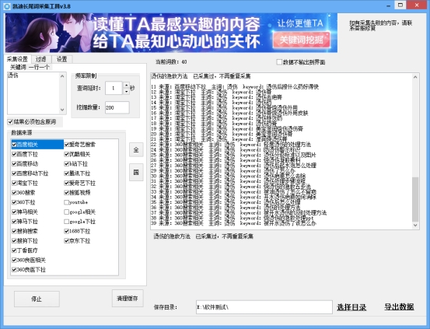Click down arrow of keyword box scrollbar

tap(62, 110)
